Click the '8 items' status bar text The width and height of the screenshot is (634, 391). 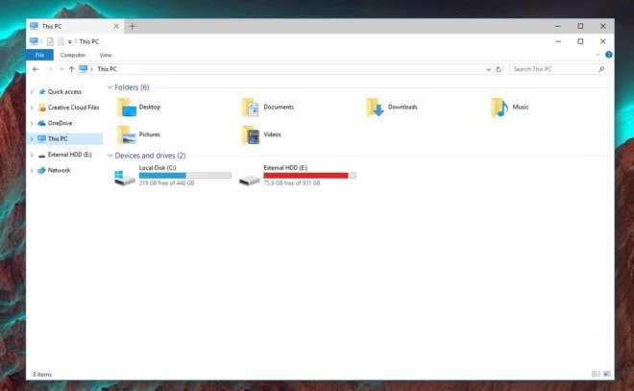click(42, 375)
